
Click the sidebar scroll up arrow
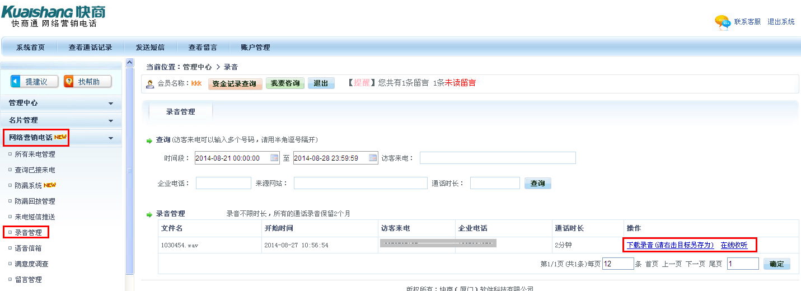pos(130,62)
